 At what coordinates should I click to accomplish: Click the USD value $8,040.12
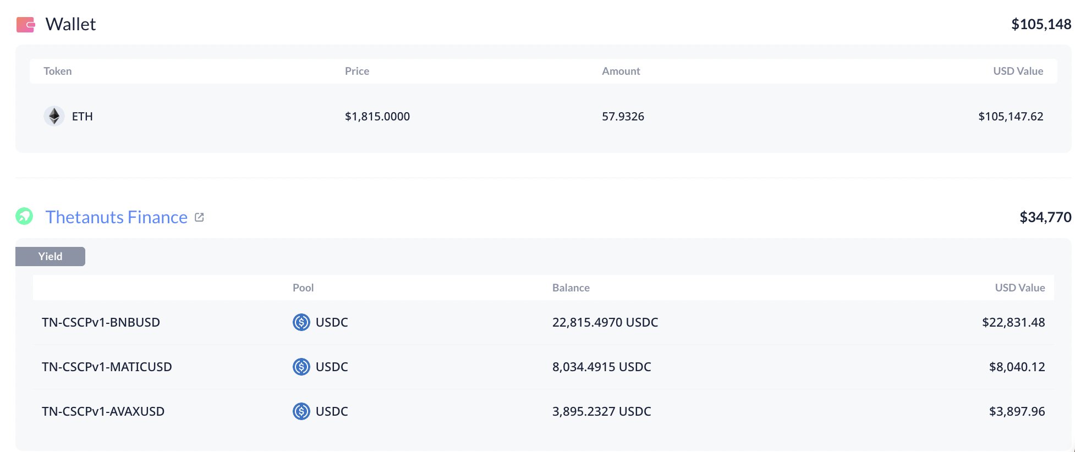pyautogui.click(x=1017, y=367)
